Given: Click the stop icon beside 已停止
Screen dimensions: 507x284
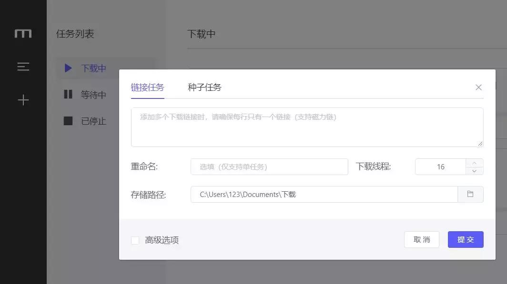Looking at the screenshot, I should [x=68, y=121].
